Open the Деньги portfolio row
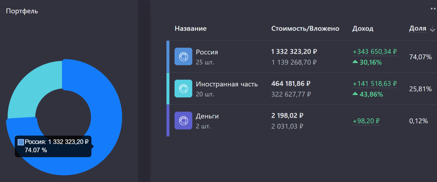Image resolution: width=437 pixels, height=182 pixels. click(302, 121)
